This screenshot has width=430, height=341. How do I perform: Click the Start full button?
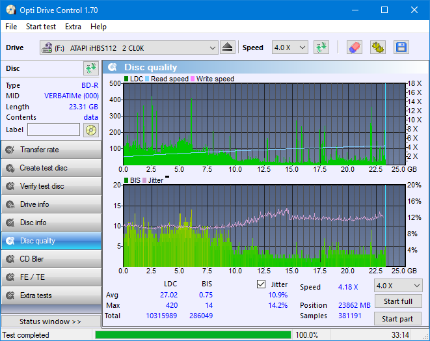(398, 301)
